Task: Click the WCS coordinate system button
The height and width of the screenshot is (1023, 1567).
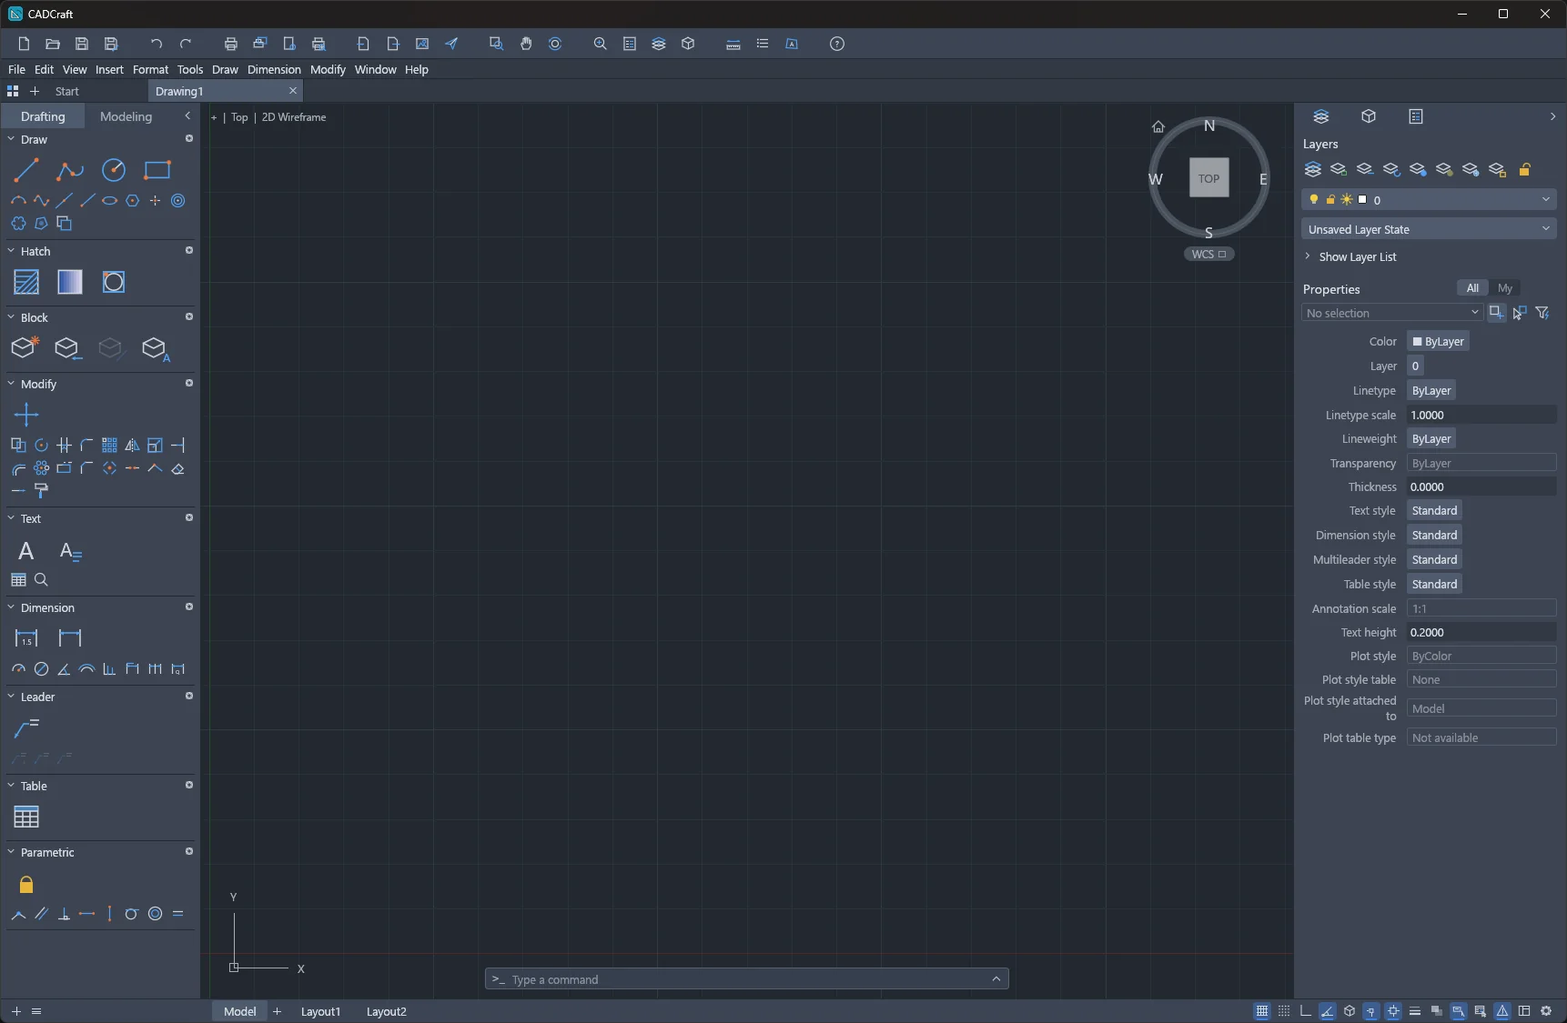Action: (x=1208, y=254)
